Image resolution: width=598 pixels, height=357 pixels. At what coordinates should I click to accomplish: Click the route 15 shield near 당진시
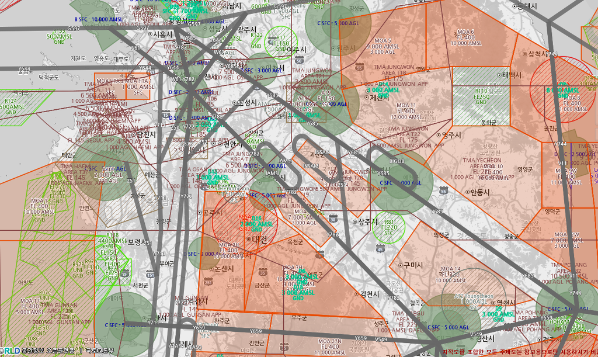point(166,115)
